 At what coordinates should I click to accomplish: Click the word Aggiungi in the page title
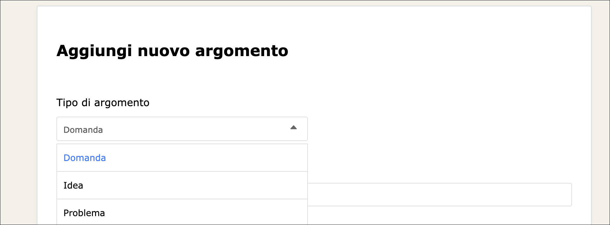pyautogui.click(x=94, y=51)
